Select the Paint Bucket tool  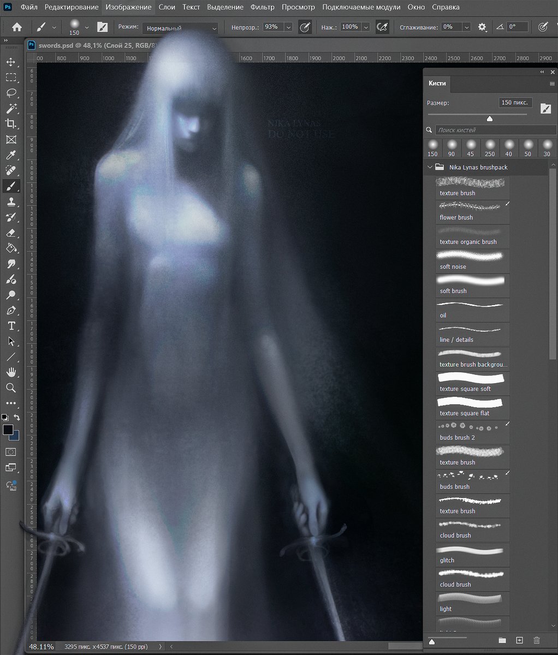click(11, 248)
